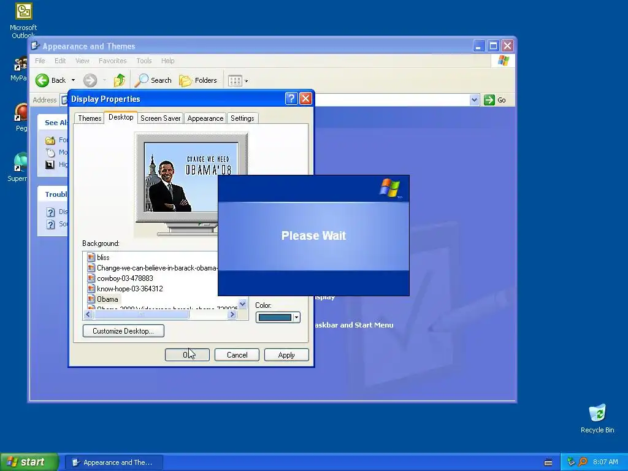Screen dimensions: 628x471
Task: Click the Cancel button
Action: click(x=237, y=355)
